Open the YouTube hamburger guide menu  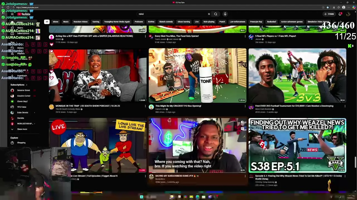12,14
